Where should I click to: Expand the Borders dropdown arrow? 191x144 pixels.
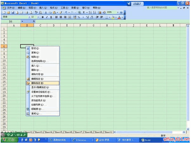pos(109,17)
